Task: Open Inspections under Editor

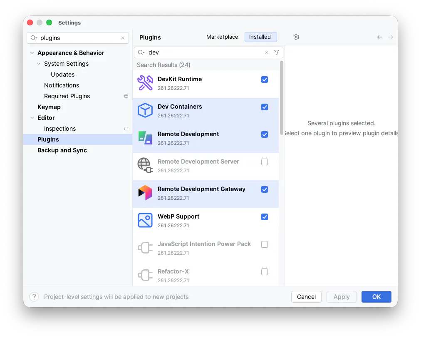Action: pyautogui.click(x=60, y=129)
